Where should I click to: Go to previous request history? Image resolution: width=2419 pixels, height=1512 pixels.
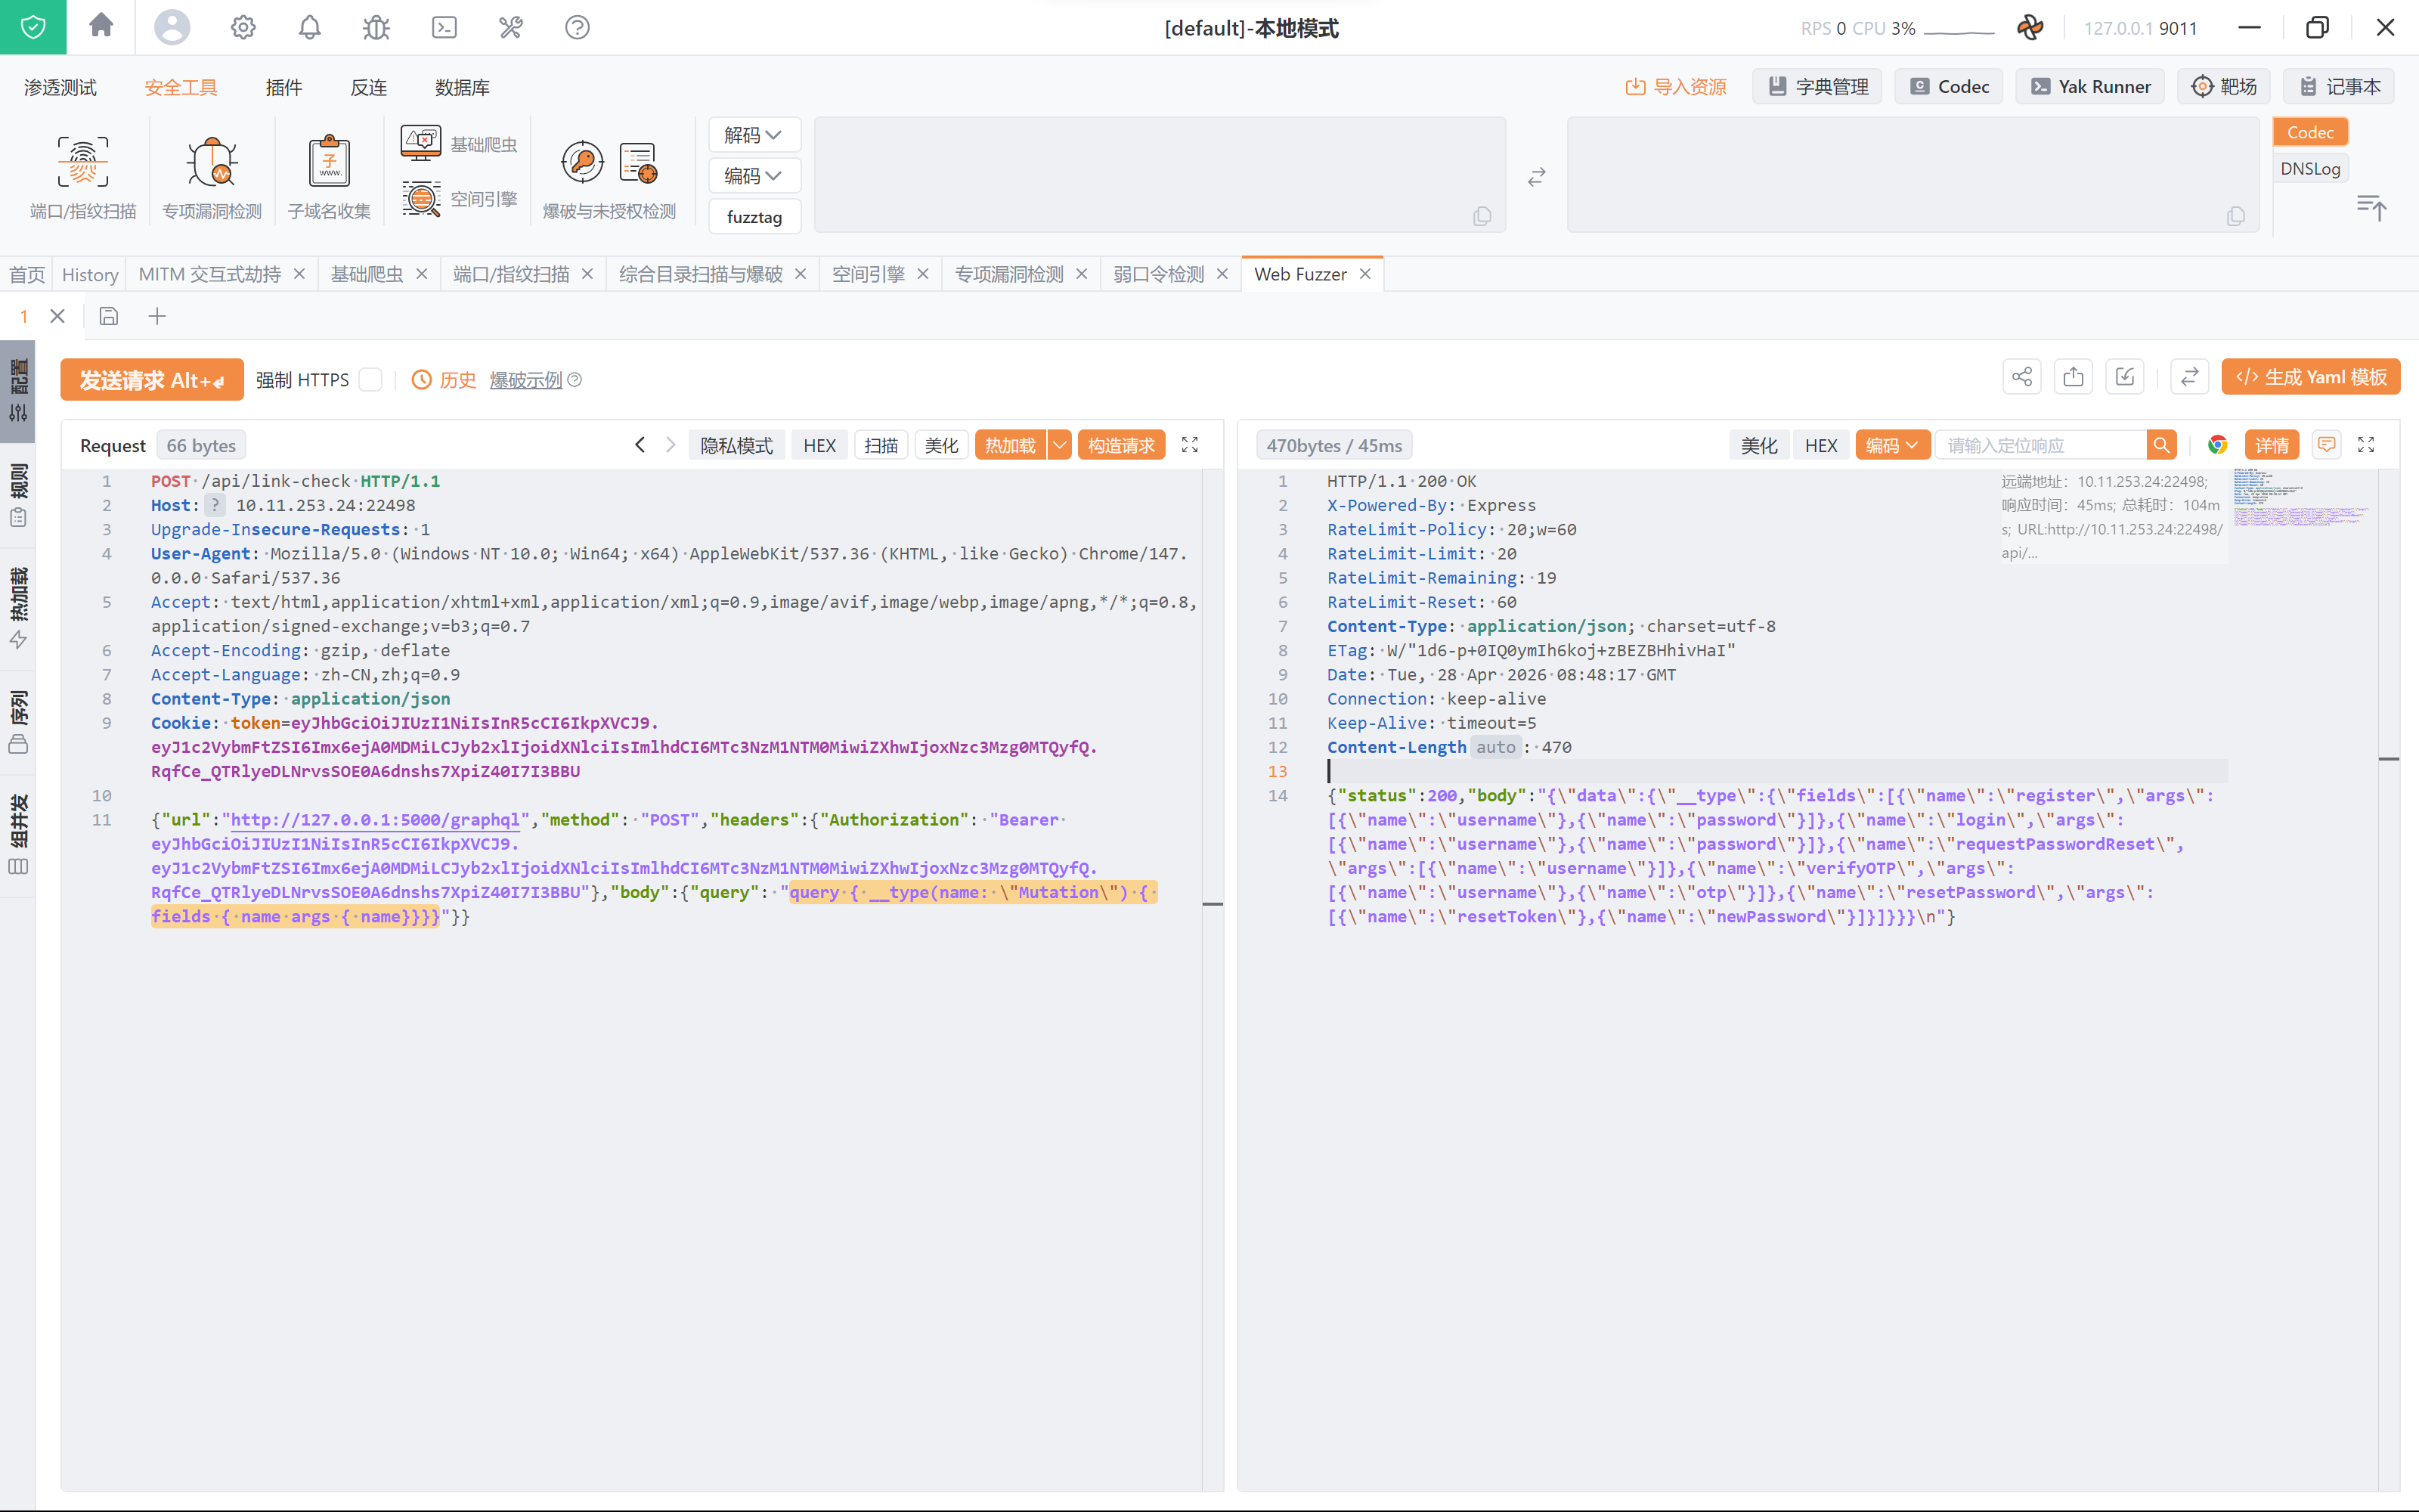point(640,445)
